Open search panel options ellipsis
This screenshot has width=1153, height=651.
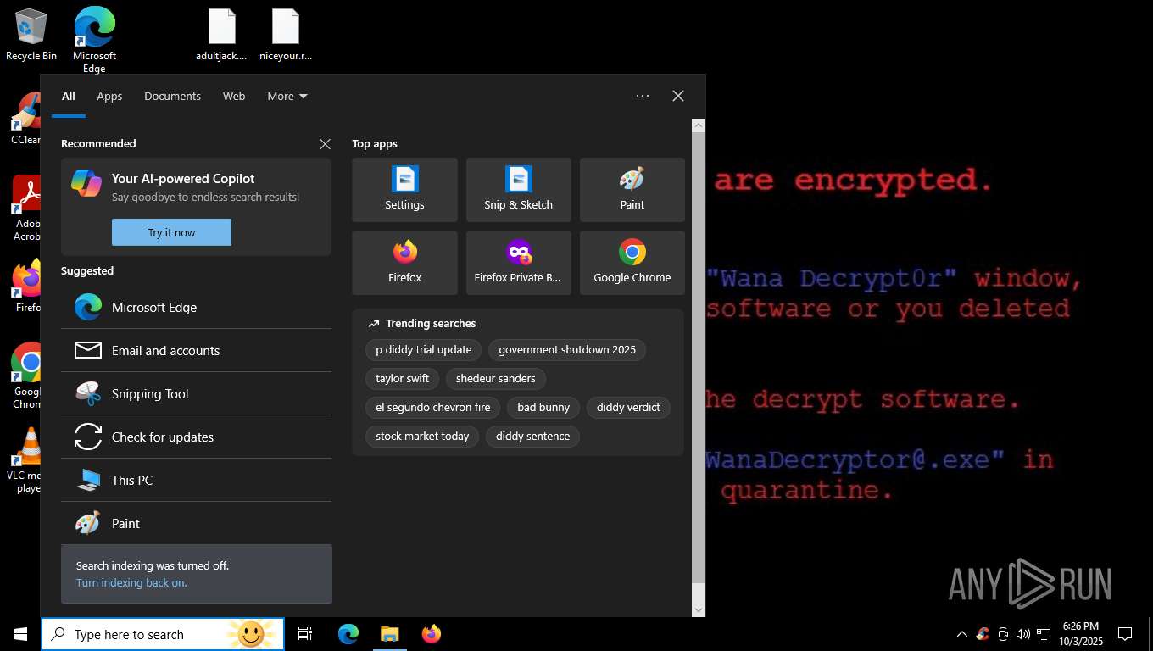(643, 96)
